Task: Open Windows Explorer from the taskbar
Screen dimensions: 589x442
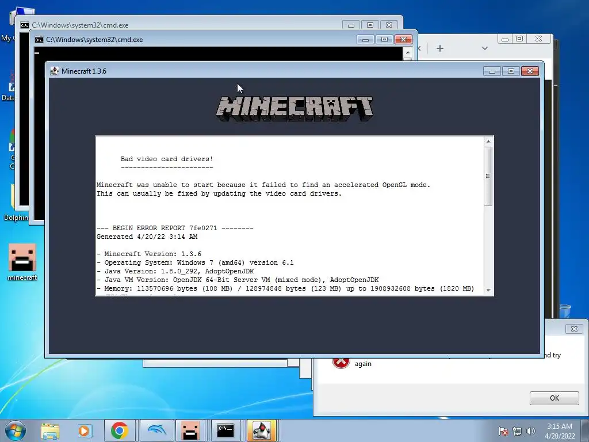Action: pyautogui.click(x=50, y=430)
